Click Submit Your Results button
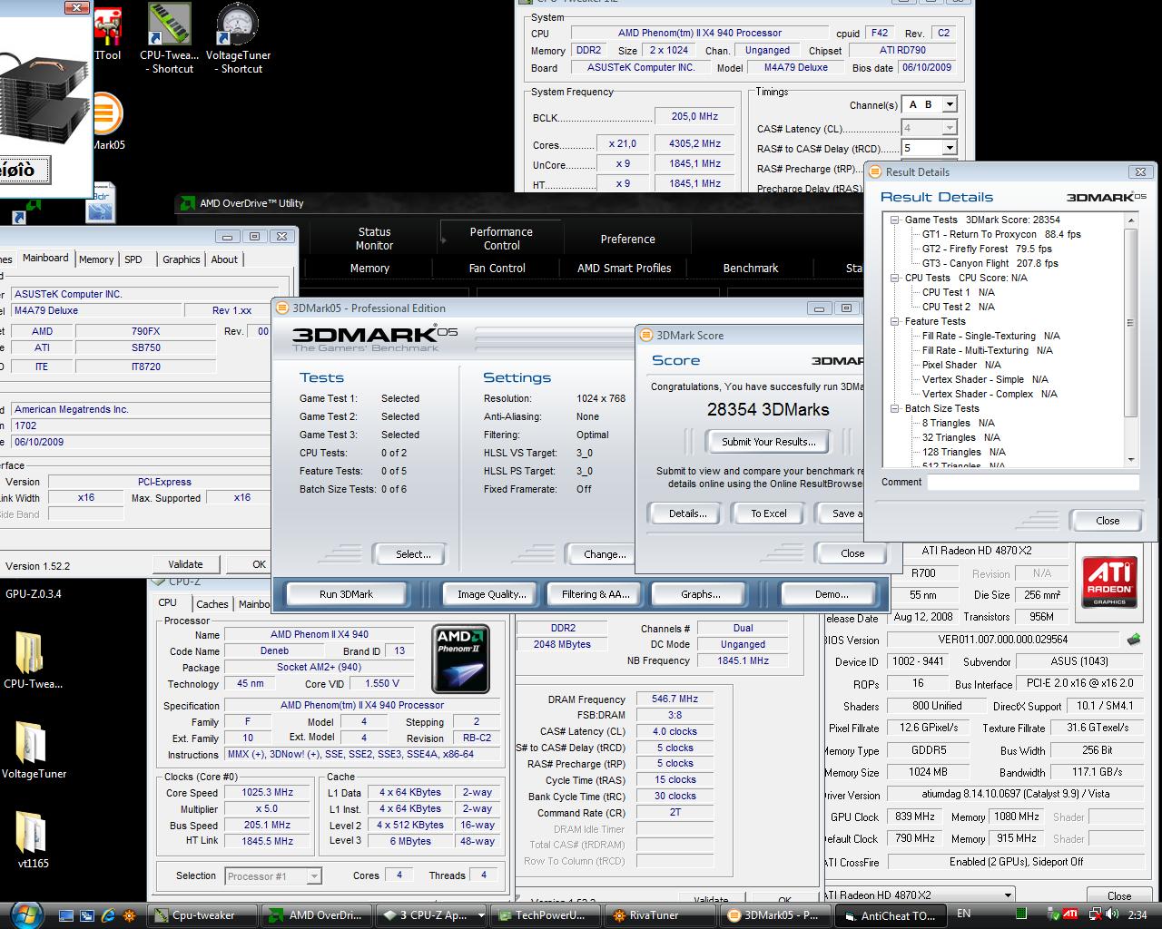The image size is (1162, 929). 768,442
